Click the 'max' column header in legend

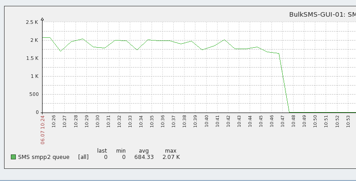point(171,151)
